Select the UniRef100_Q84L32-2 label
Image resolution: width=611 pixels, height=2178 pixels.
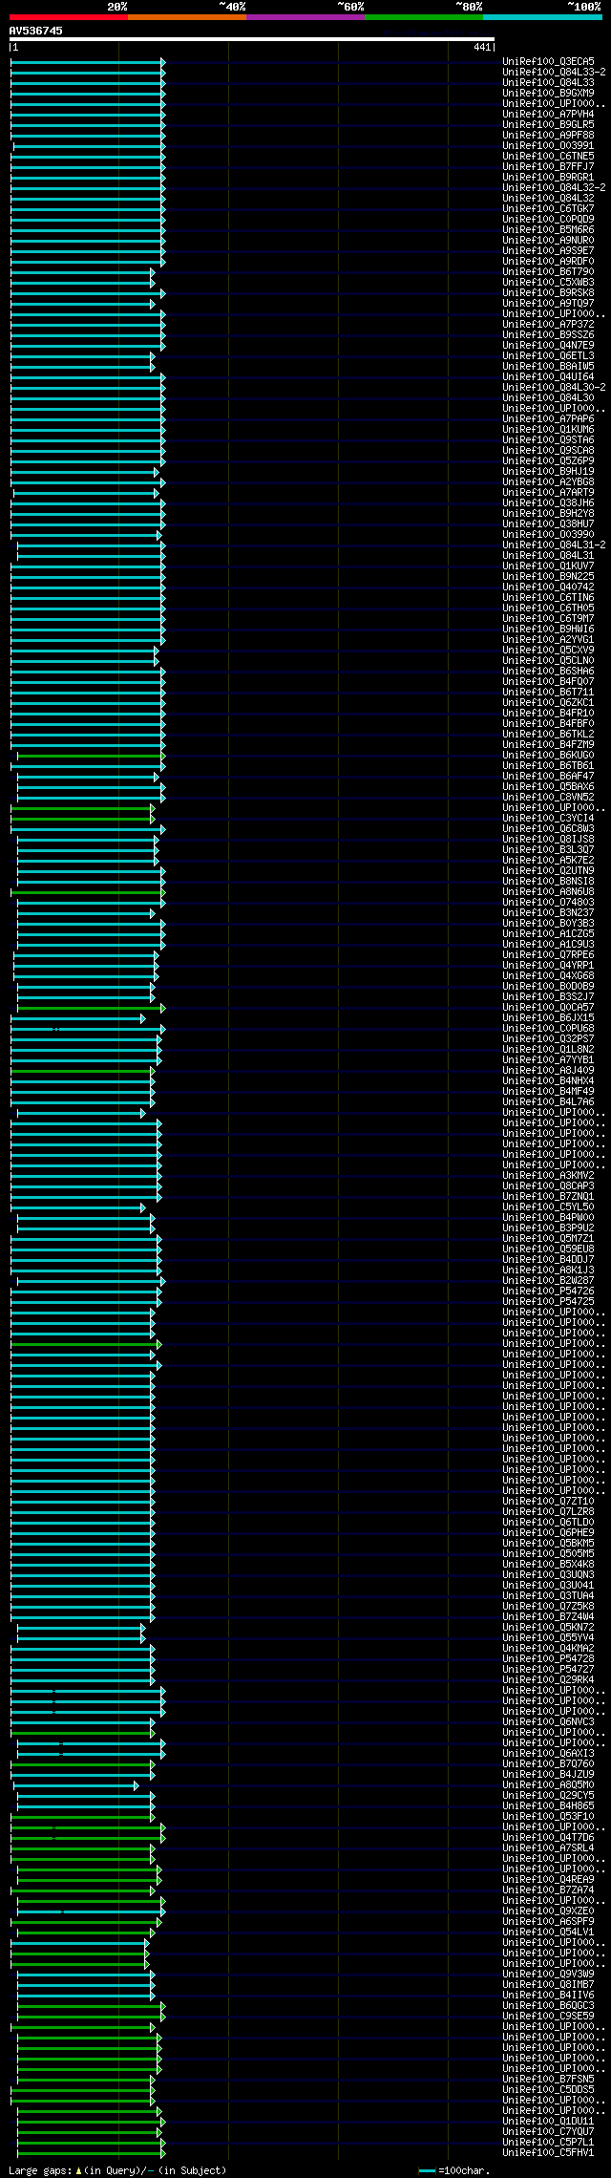tap(554, 187)
